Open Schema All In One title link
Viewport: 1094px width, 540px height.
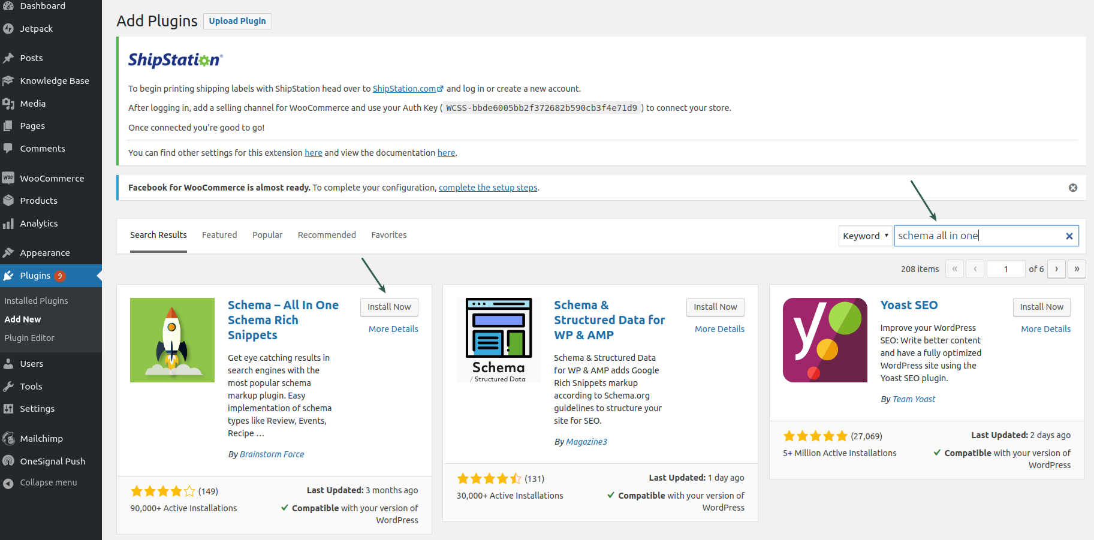coord(283,320)
